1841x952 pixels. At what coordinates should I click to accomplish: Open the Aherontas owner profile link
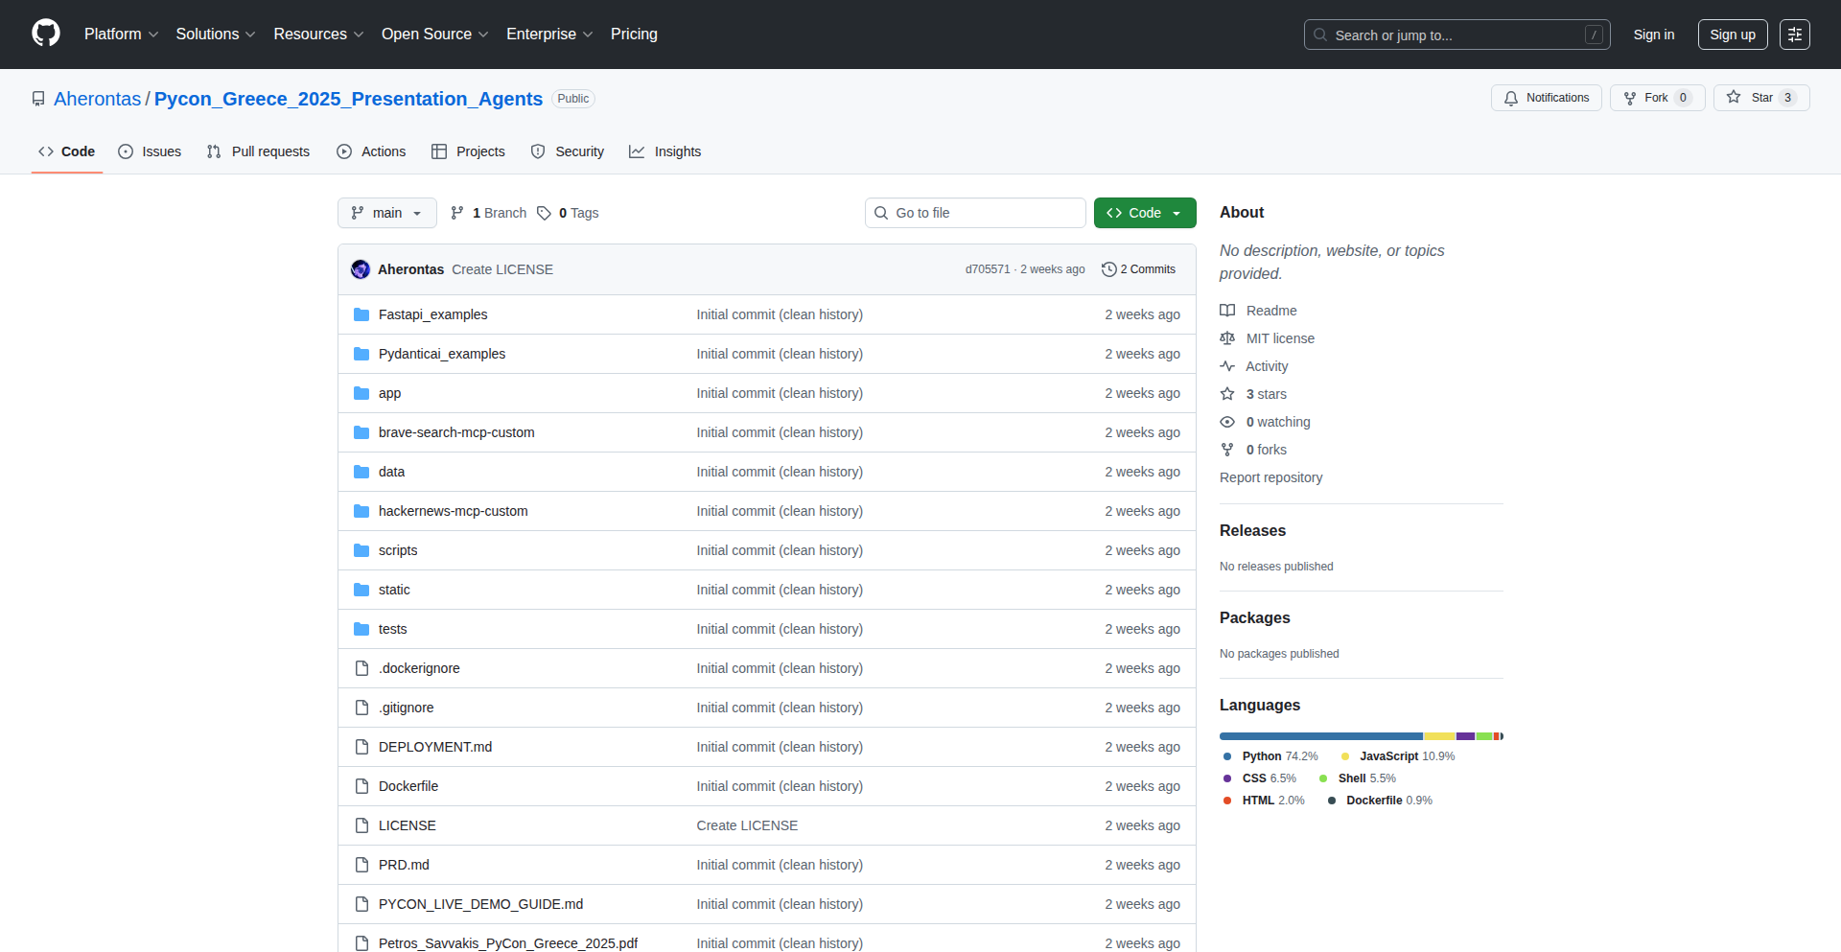97,99
